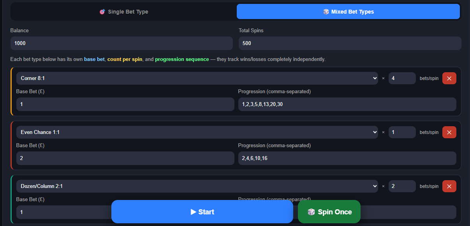Set bets per spin count for Dozen/Column

click(402, 186)
